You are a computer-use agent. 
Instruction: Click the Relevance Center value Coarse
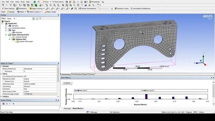(40, 79)
